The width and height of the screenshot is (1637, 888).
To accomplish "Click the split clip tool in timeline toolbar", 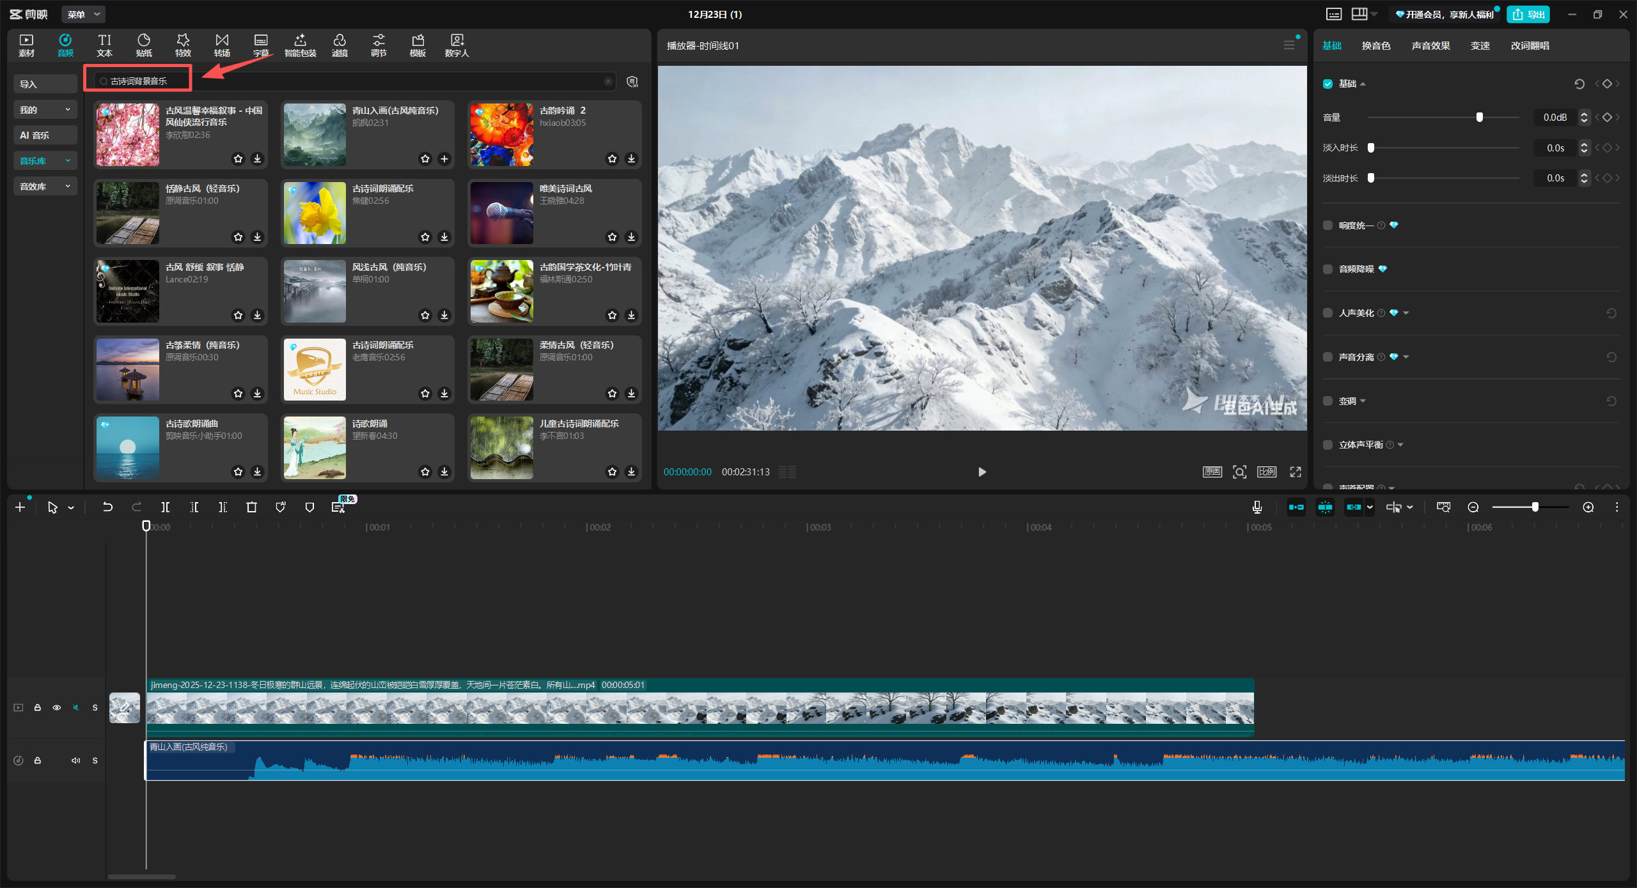I will [x=165, y=507].
